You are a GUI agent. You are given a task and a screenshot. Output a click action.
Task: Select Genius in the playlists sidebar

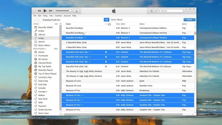[41, 52]
